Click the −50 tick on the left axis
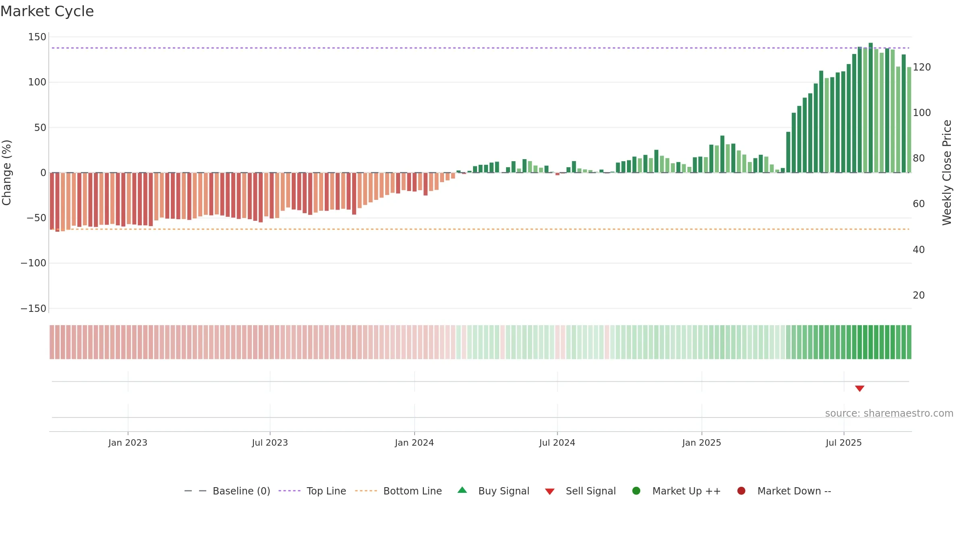 (x=36, y=218)
